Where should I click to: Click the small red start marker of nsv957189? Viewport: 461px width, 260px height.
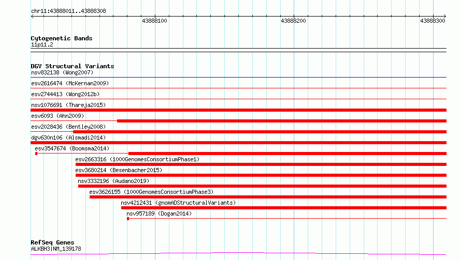[128, 219]
